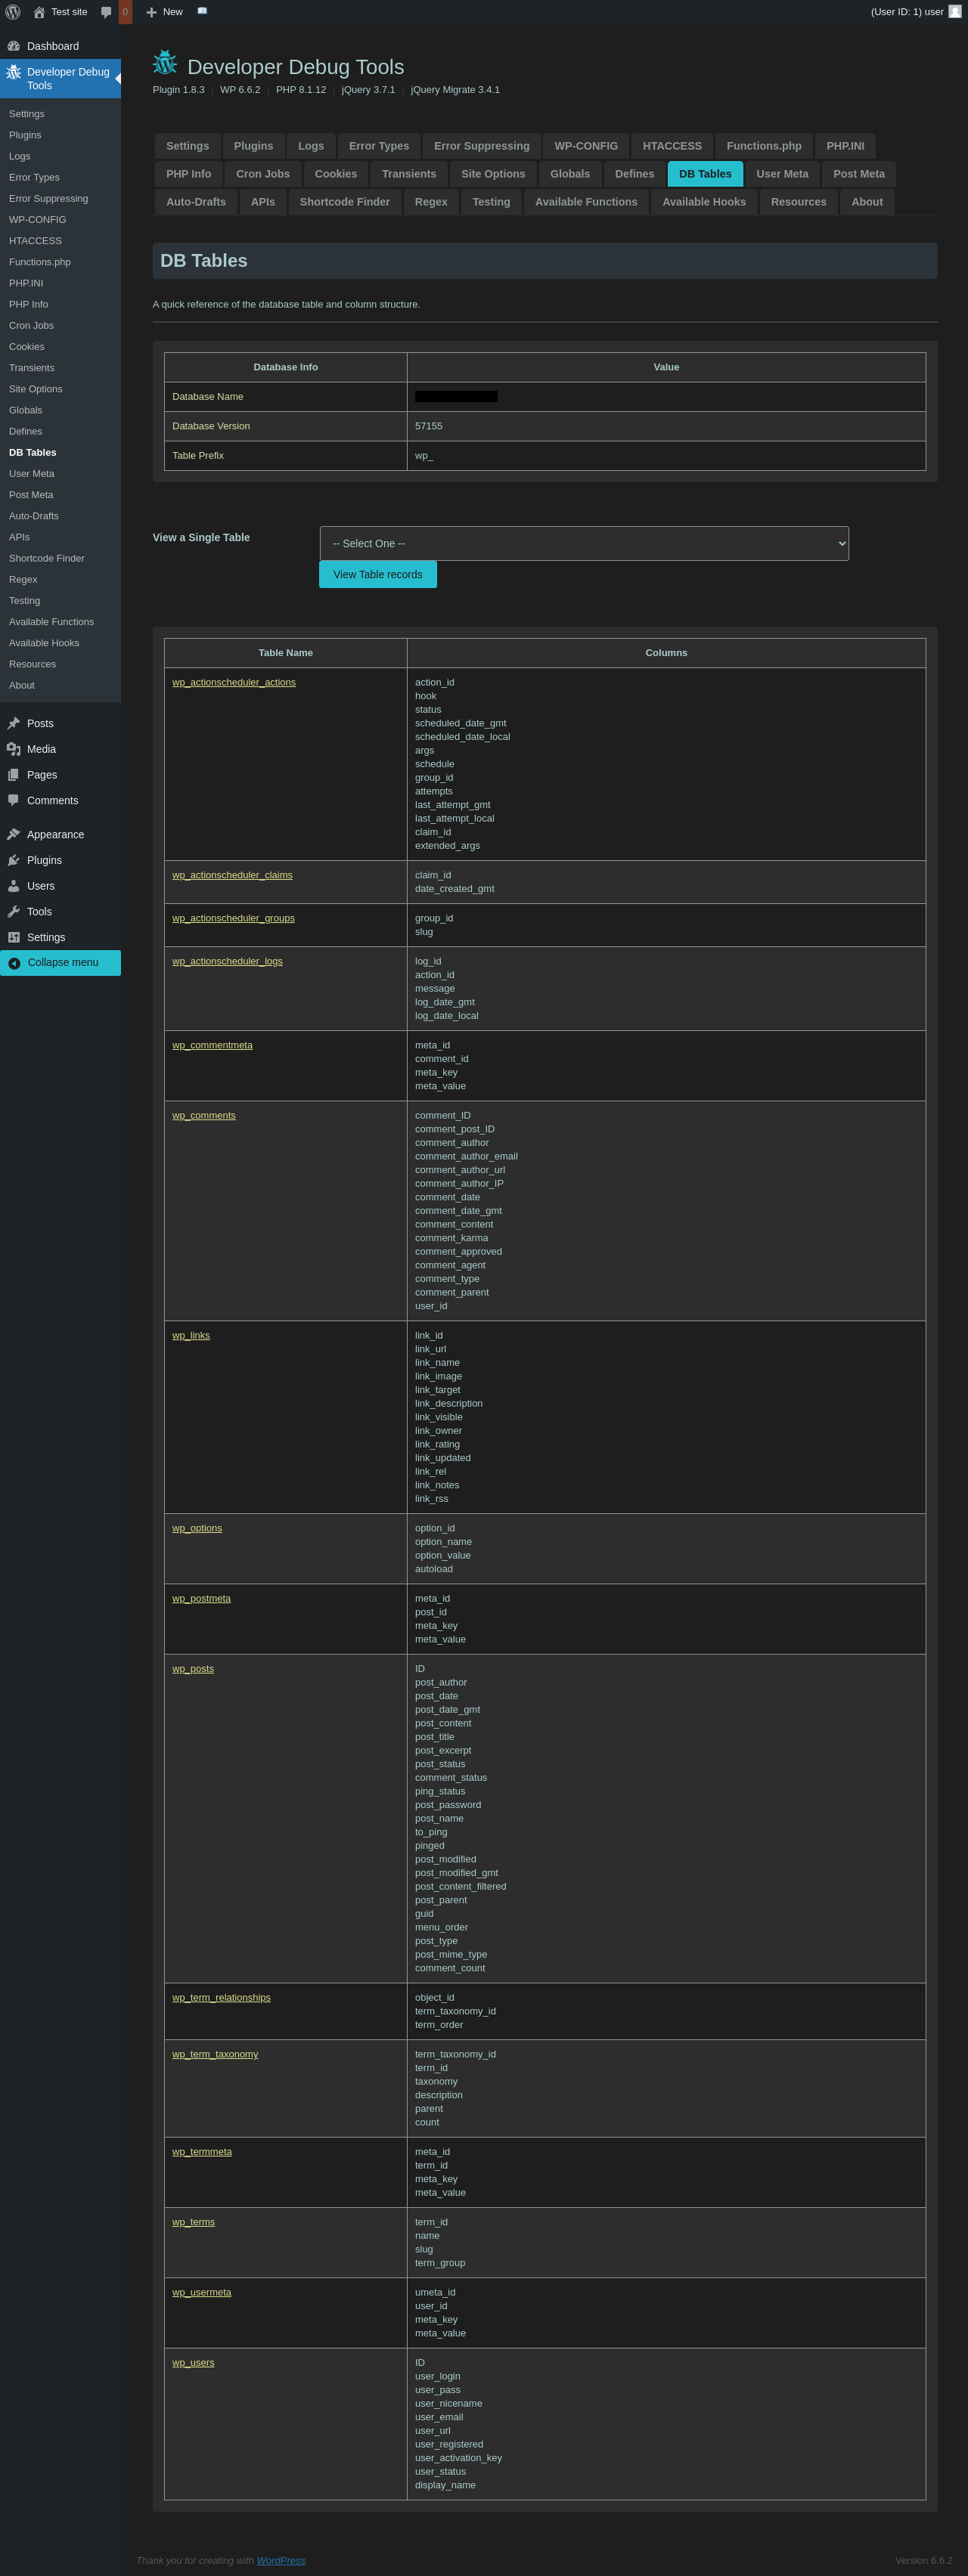This screenshot has width=968, height=2576.
Task: Open the Post Meta tab
Action: (x=859, y=174)
